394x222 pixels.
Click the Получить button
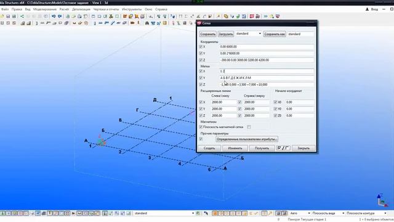coord(262,148)
